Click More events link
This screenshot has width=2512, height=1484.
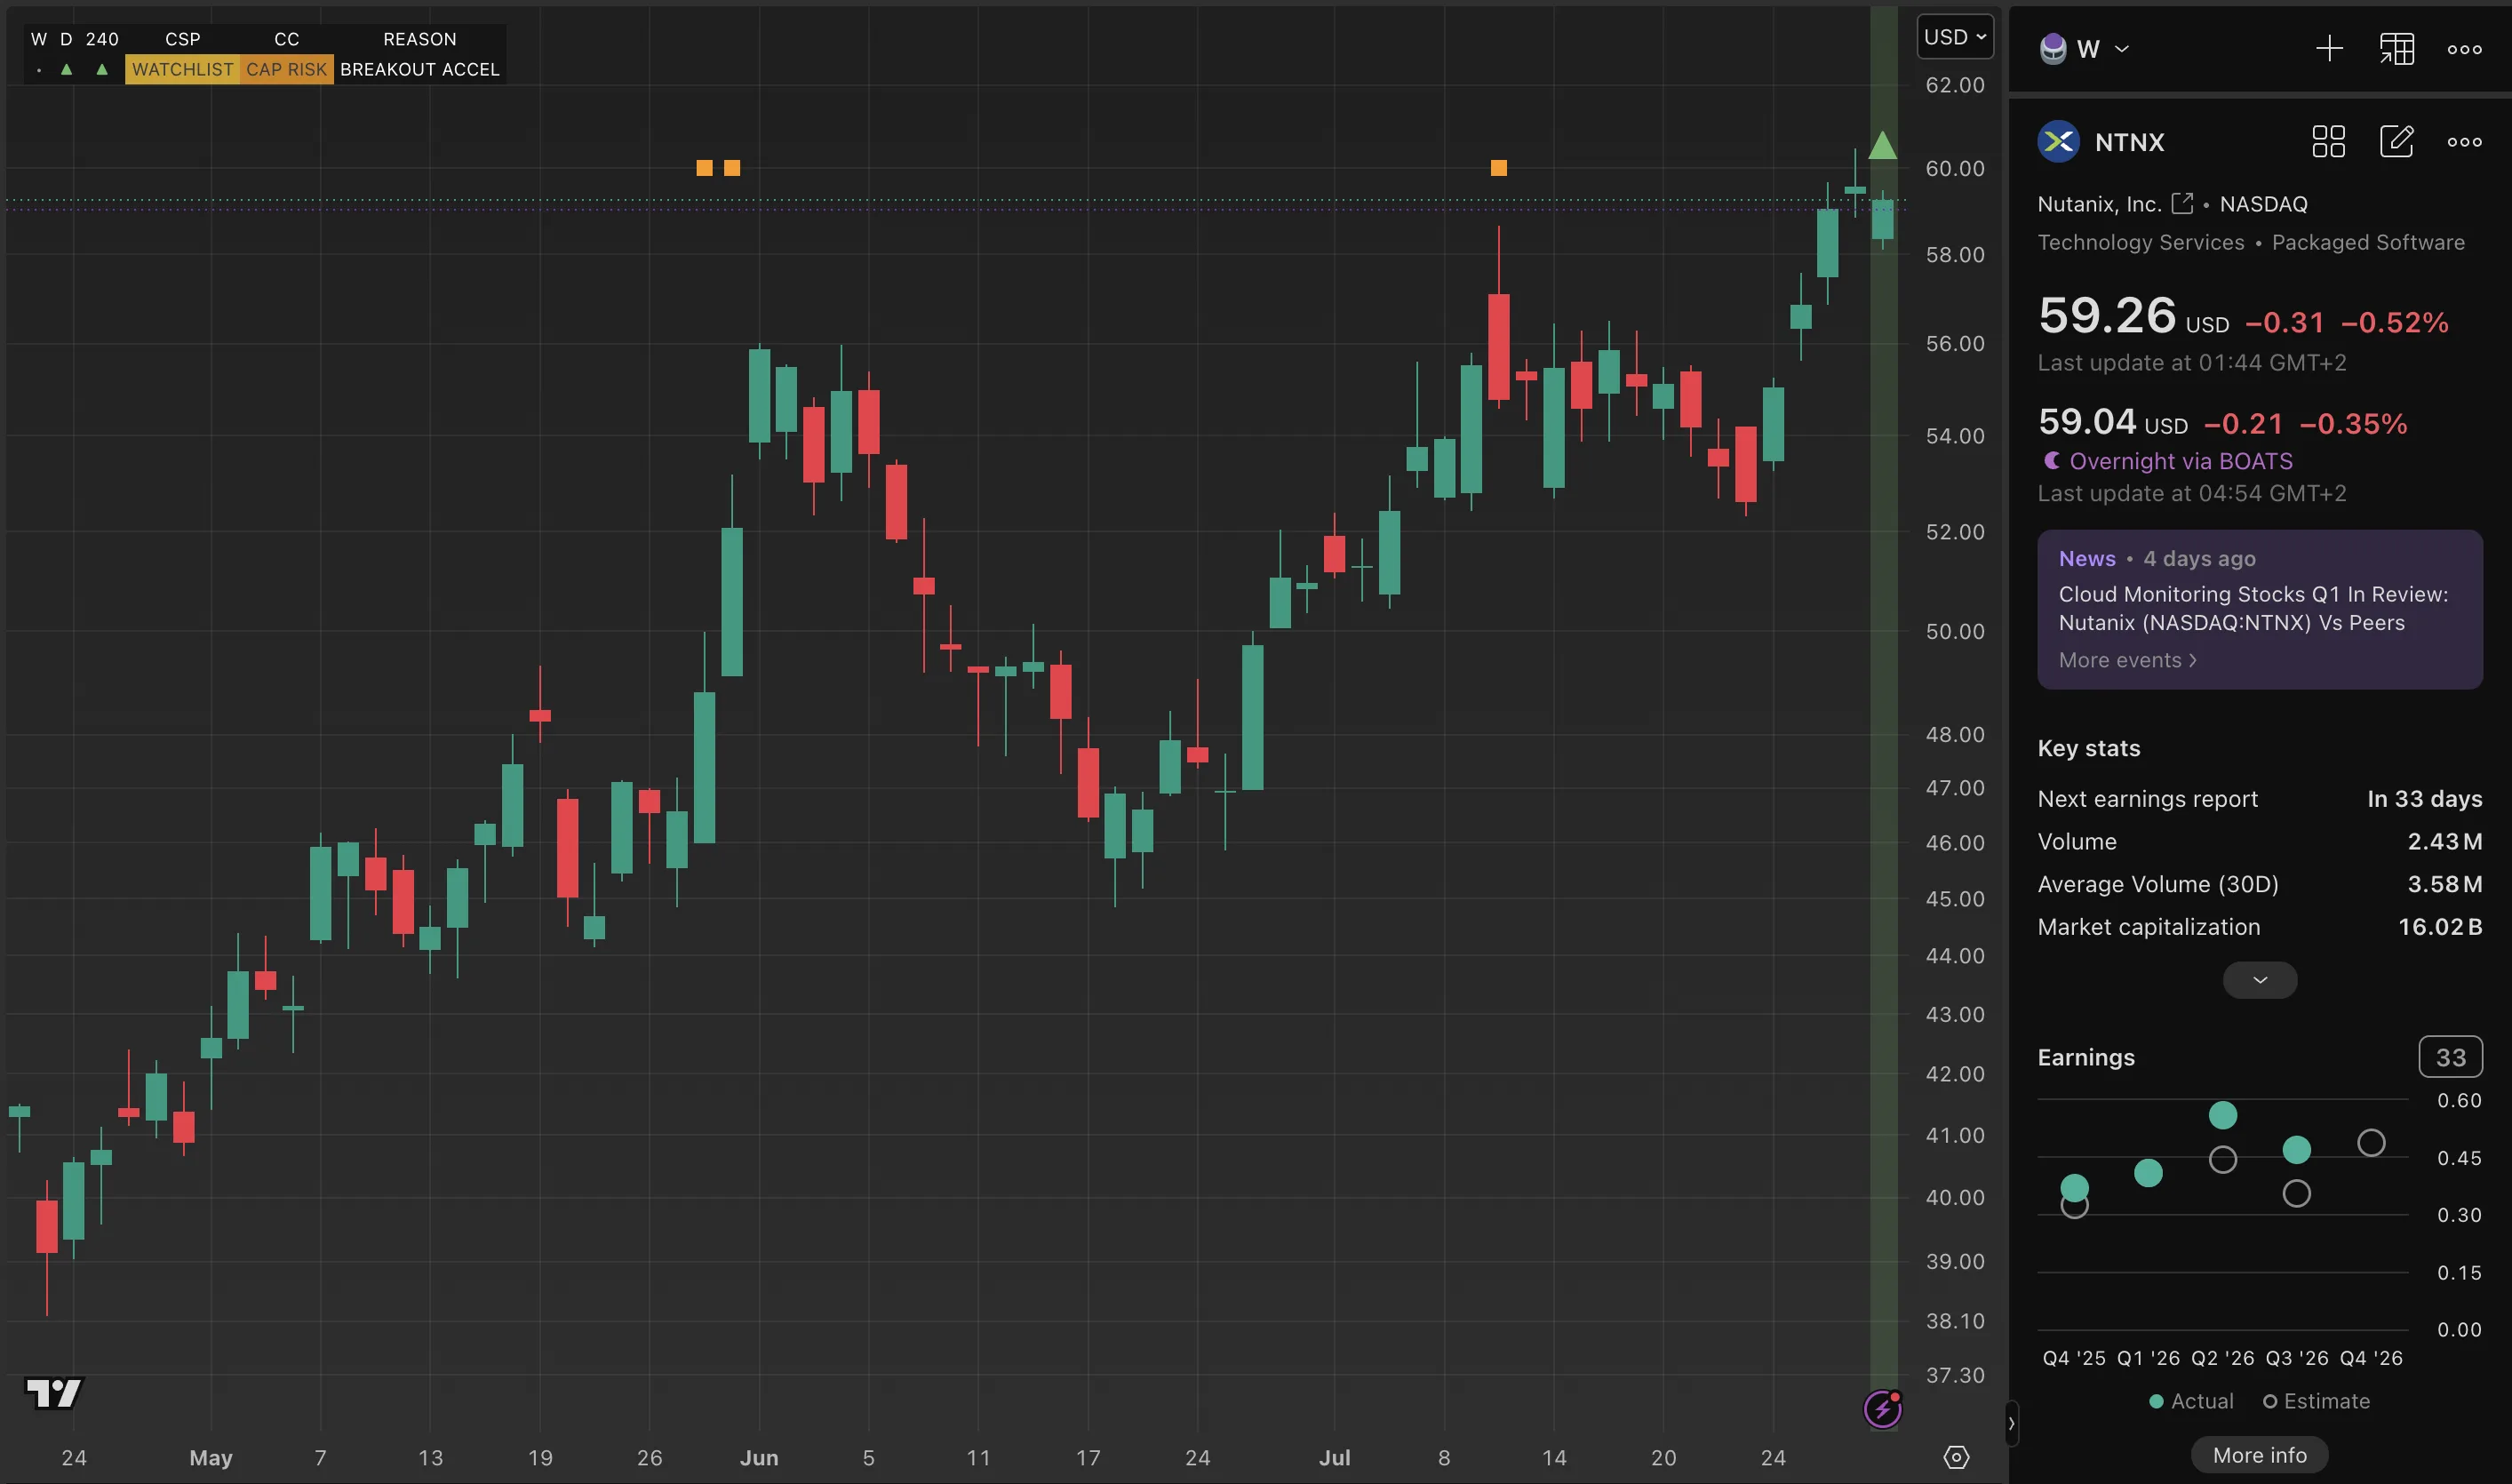coord(2127,660)
